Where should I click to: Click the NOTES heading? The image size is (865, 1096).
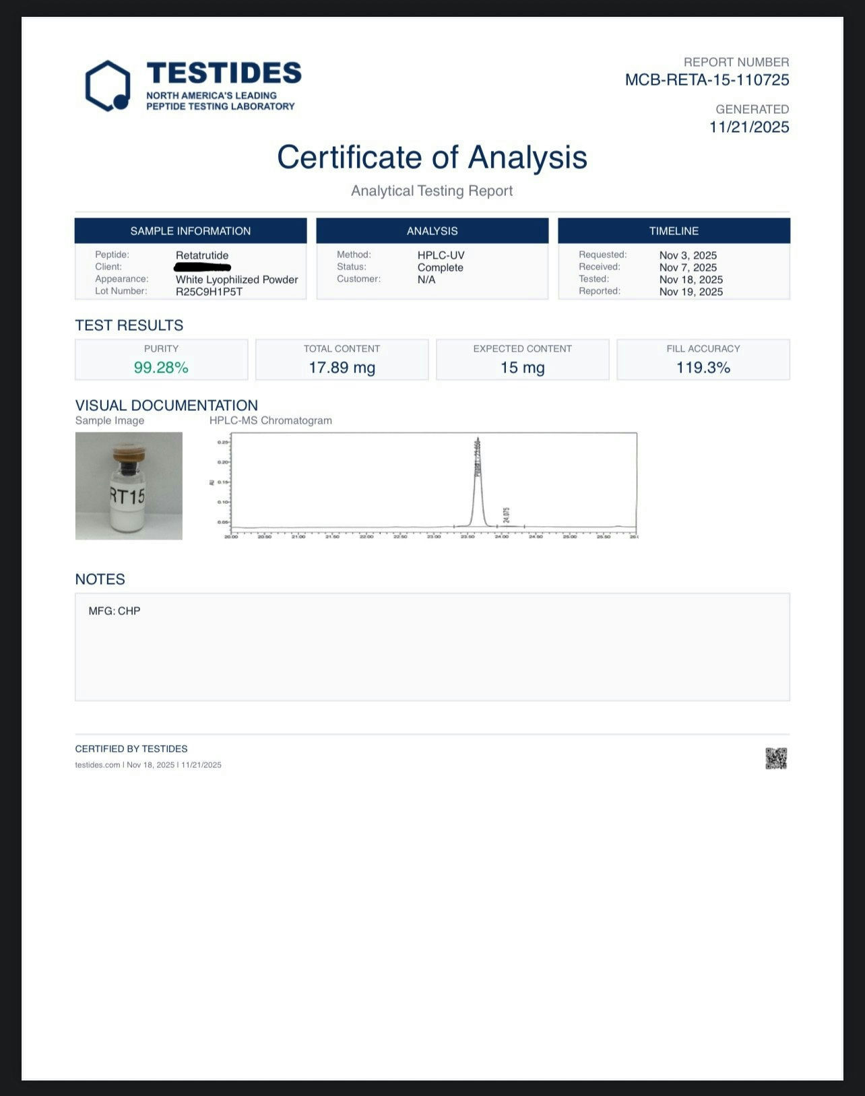coord(100,579)
